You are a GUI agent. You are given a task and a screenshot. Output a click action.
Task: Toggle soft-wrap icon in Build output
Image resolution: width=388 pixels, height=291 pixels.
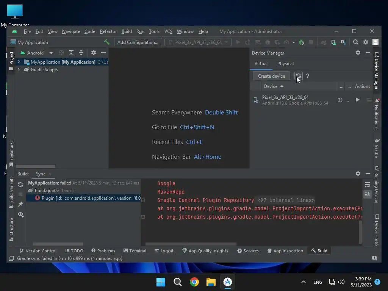point(368,185)
